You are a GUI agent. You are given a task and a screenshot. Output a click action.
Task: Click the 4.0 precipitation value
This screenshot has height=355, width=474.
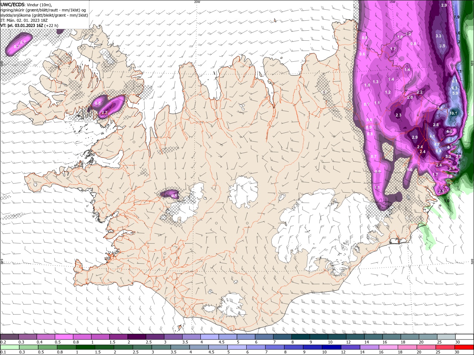tap(449, 132)
